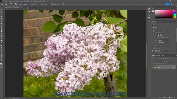
Task: Set canvas orientation to landscape
Action: (x=161, y=35)
